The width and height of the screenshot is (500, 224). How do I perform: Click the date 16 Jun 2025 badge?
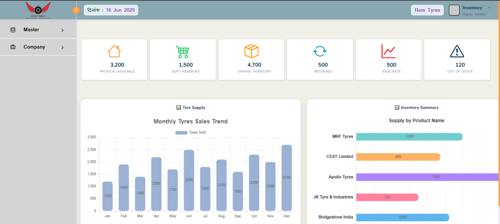(x=111, y=10)
